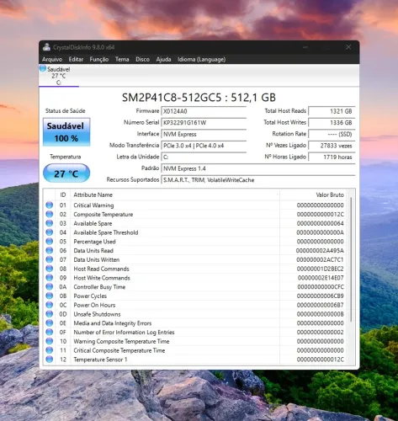
Task: Click the blue status icon for Data Units Written
Action: click(50, 259)
